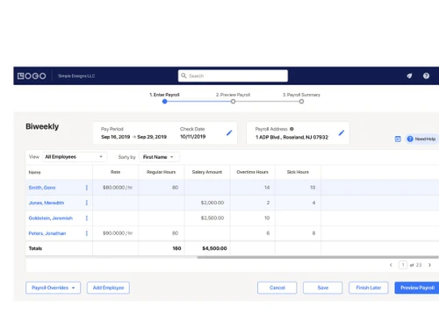Open employee link Smith, Gene
The width and height of the screenshot is (439, 329).
[x=42, y=188]
